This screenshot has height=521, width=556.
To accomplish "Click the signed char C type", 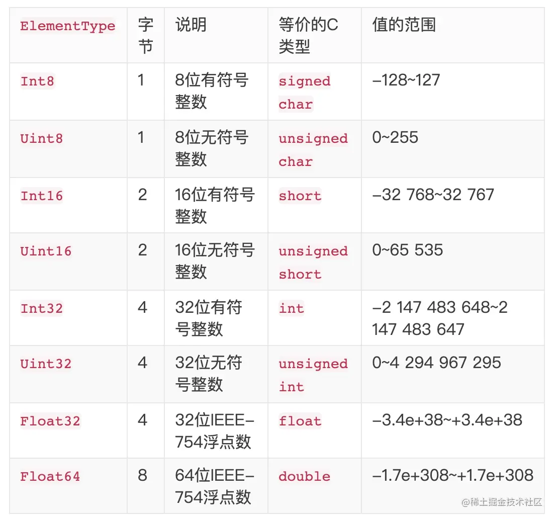I will pos(304,93).
